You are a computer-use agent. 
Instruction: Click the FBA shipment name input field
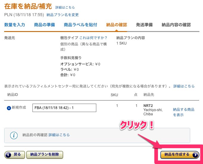point(64,108)
